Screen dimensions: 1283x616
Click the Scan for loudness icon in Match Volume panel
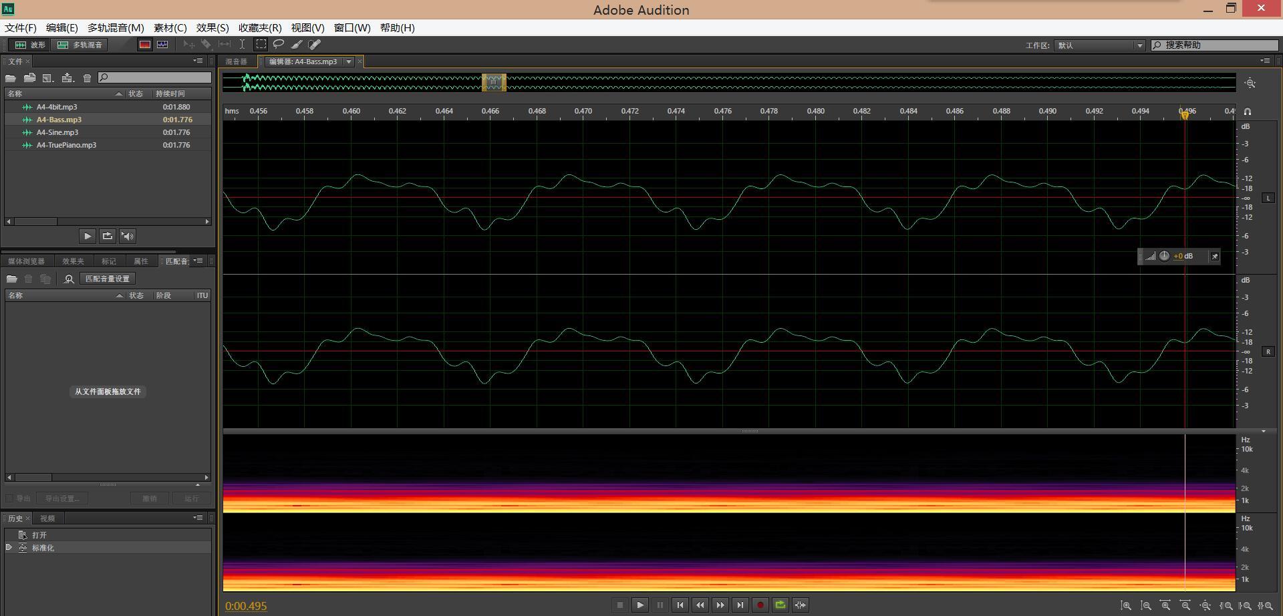pyautogui.click(x=68, y=279)
